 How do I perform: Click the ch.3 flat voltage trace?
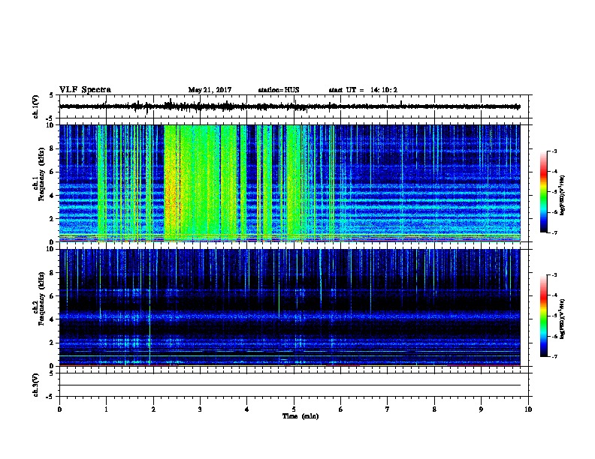pyautogui.click(x=289, y=385)
